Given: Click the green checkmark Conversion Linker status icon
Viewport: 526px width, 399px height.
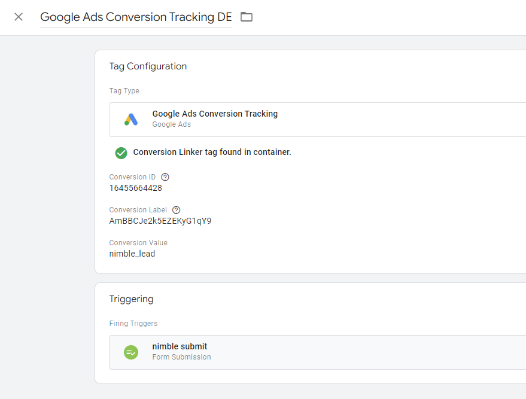Looking at the screenshot, I should 121,153.
